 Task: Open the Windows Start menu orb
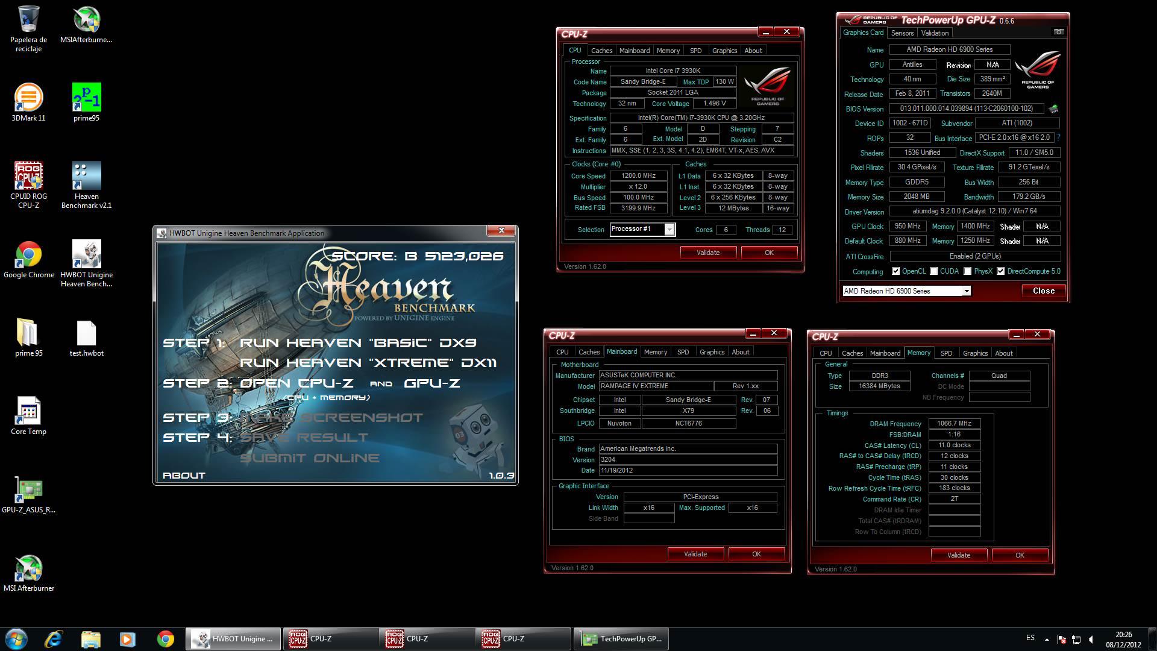16,639
